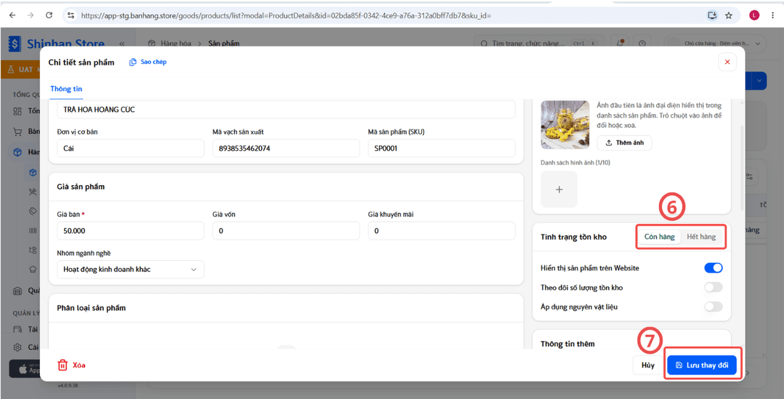Viewport: 784px width, 399px height.
Task: Close the Chi tiết sản phẩm dialog
Action: (x=727, y=62)
